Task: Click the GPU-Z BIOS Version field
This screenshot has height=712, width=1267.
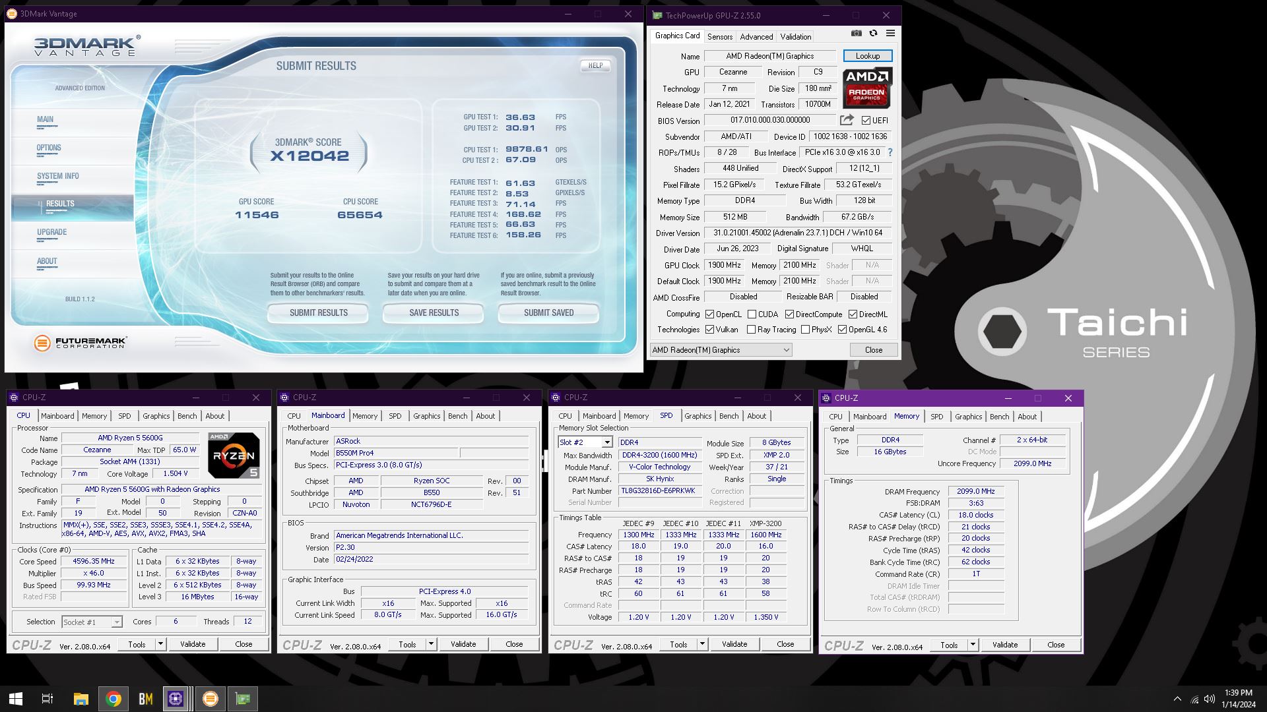Action: pos(770,120)
